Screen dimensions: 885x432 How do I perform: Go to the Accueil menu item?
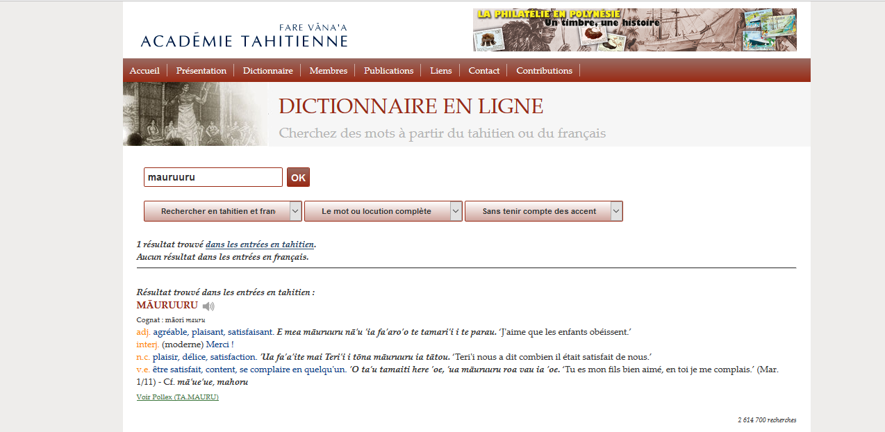144,70
